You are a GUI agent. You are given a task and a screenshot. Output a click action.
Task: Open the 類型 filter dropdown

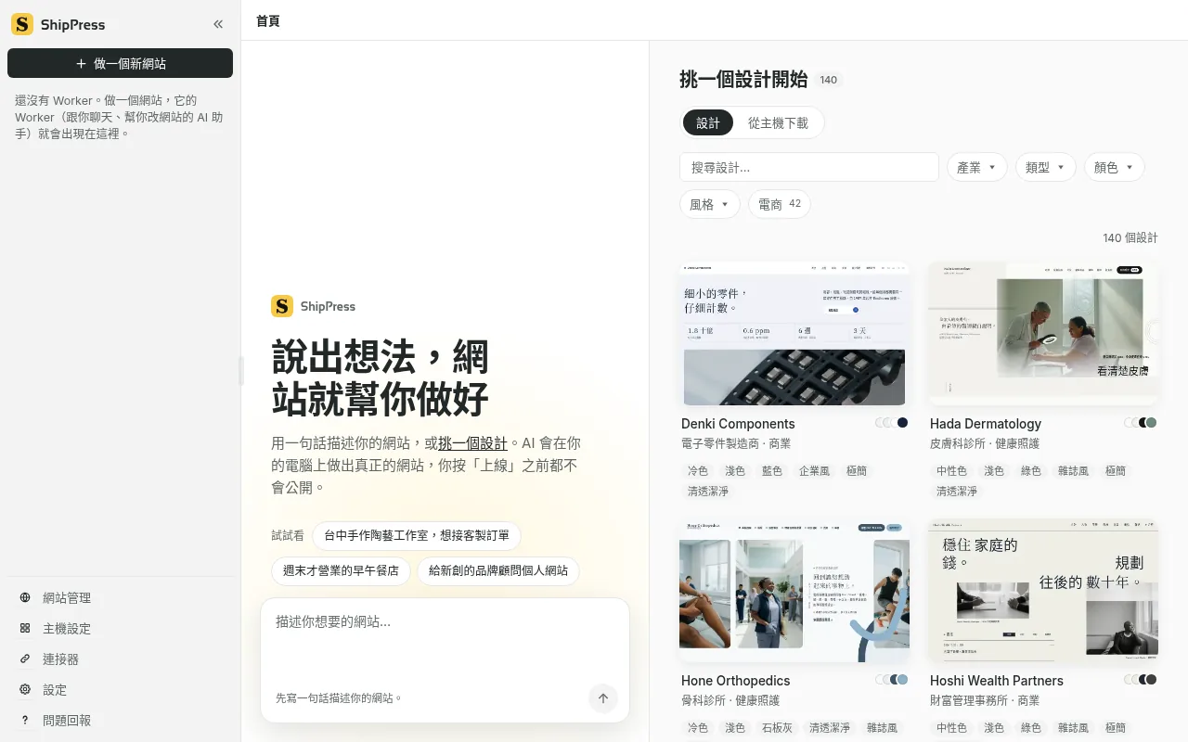tap(1046, 167)
